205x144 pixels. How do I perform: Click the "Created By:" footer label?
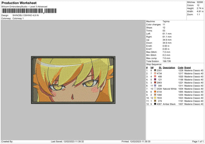click(x=7, y=142)
